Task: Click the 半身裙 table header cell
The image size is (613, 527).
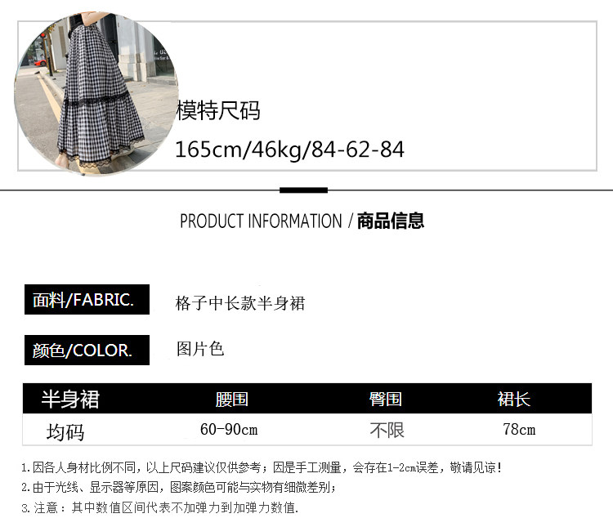Action: (71, 400)
